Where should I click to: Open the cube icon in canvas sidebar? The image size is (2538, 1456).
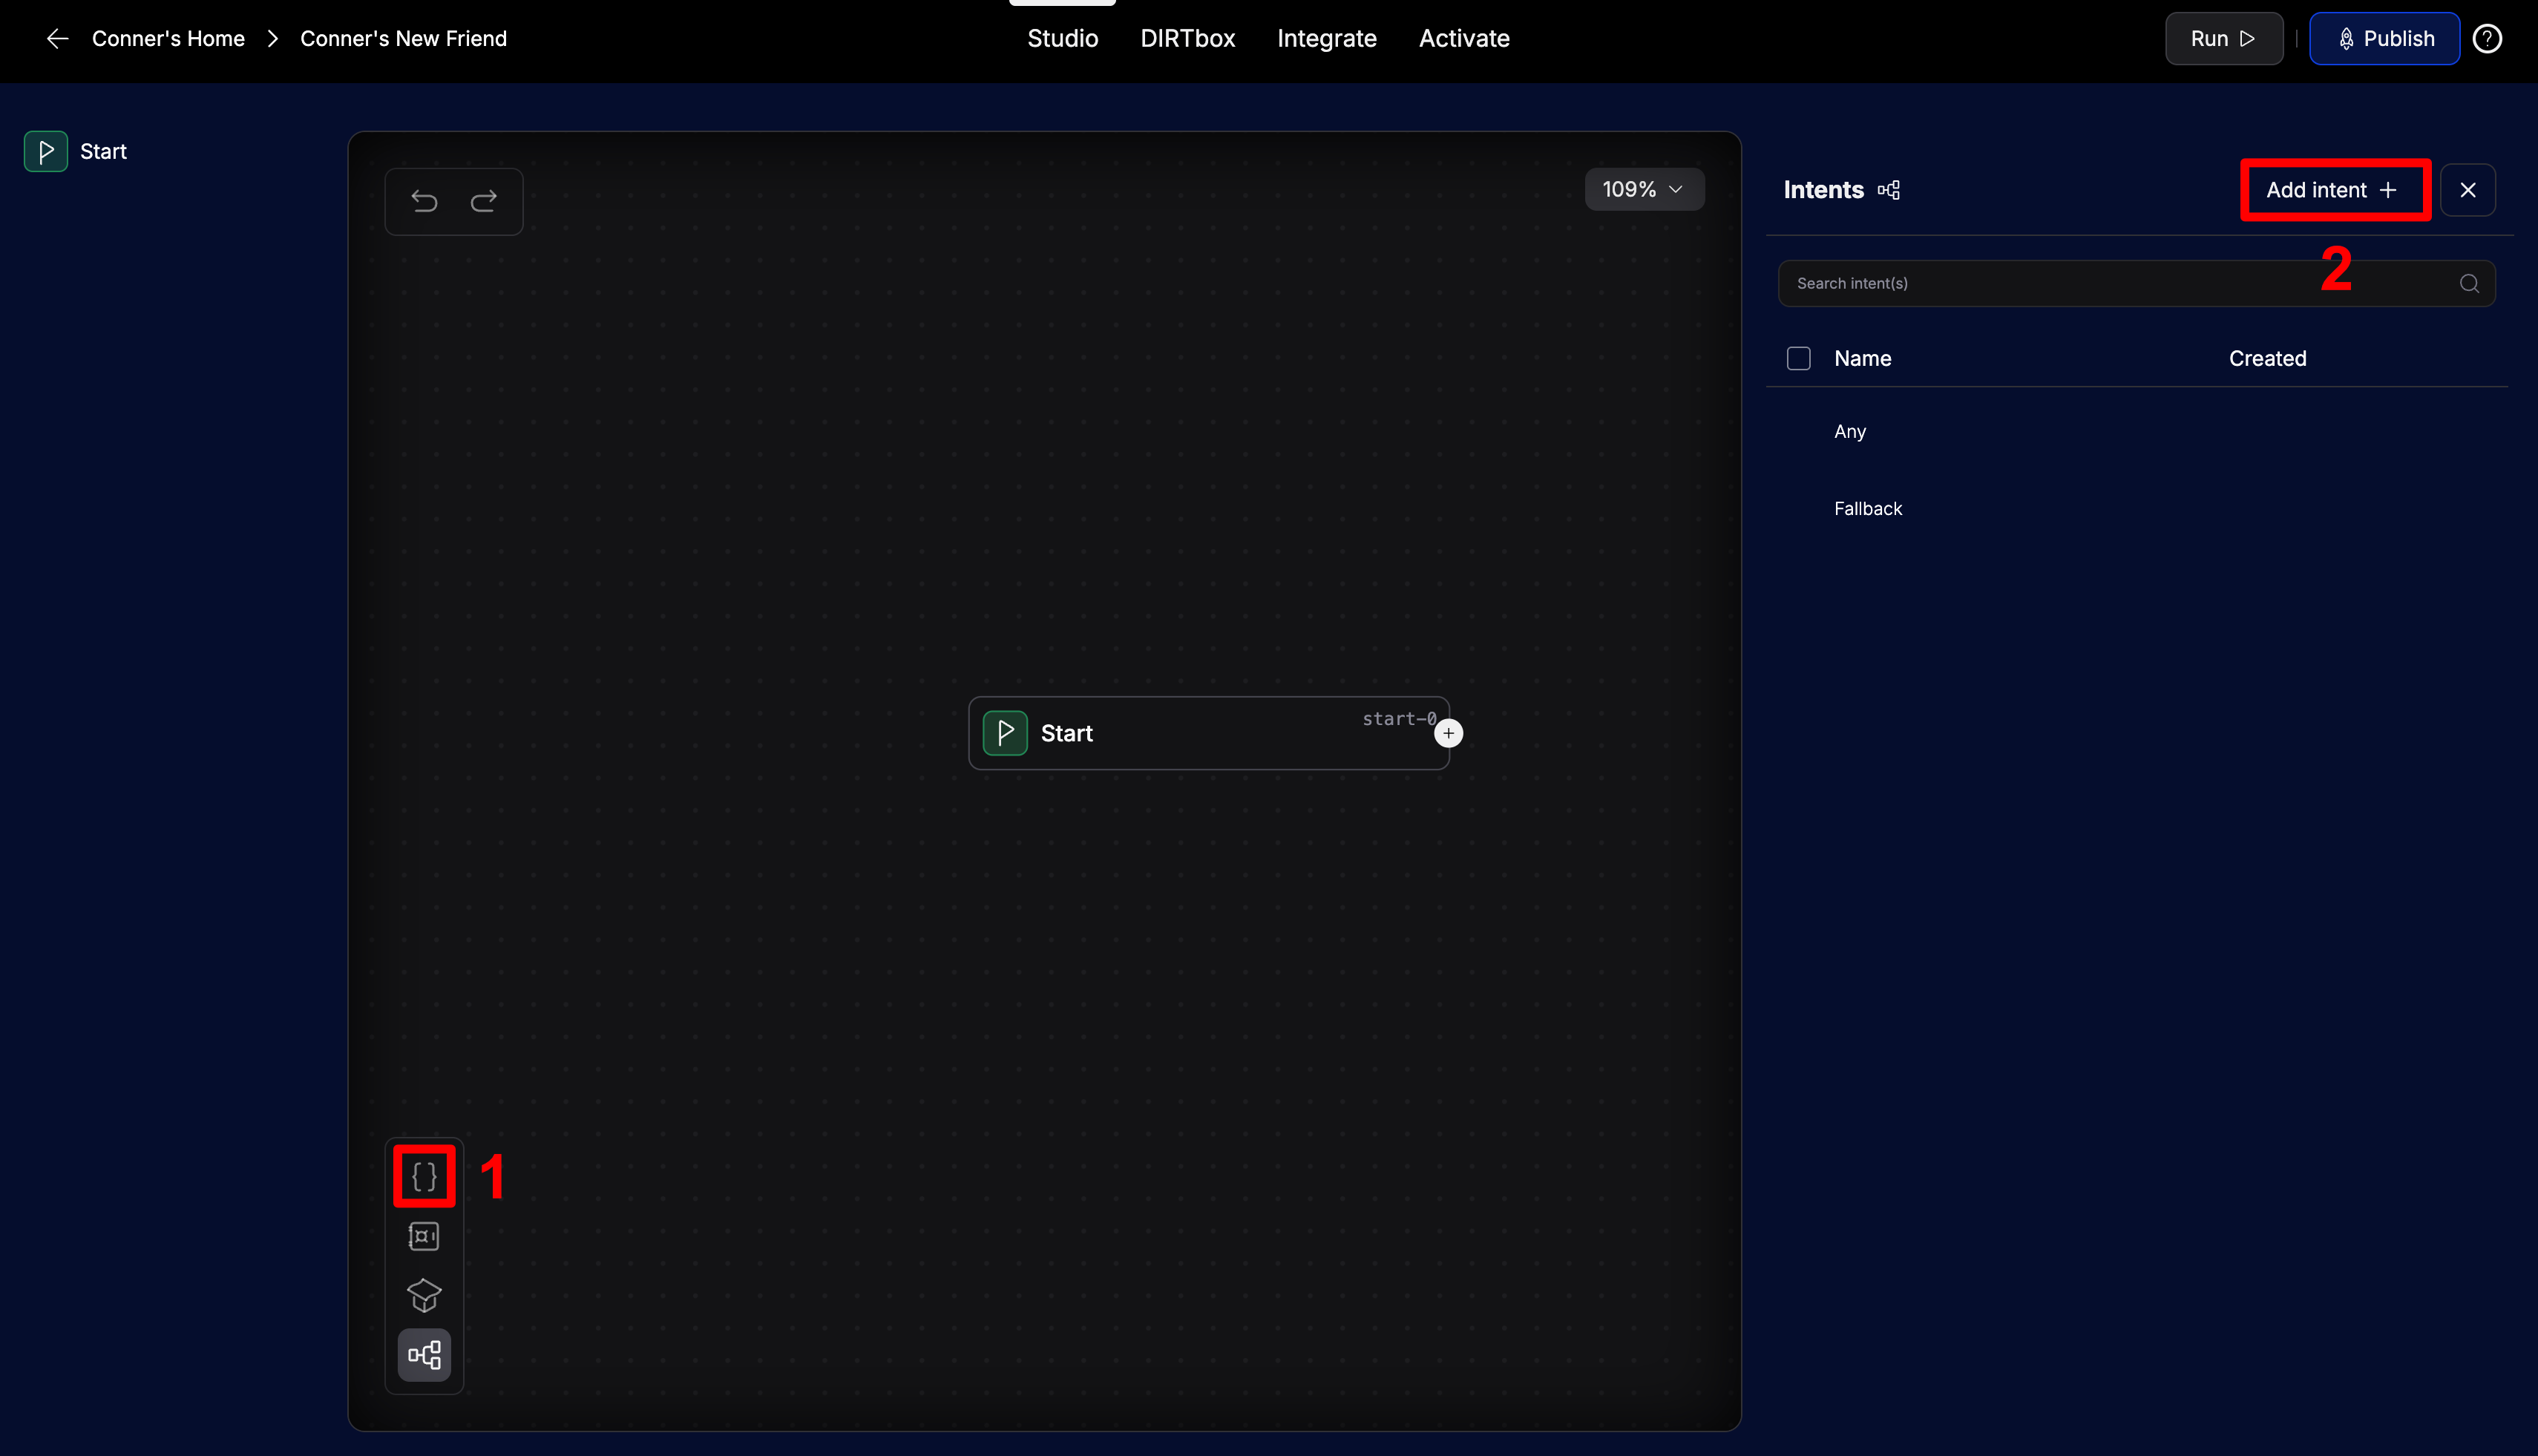pos(424,1296)
